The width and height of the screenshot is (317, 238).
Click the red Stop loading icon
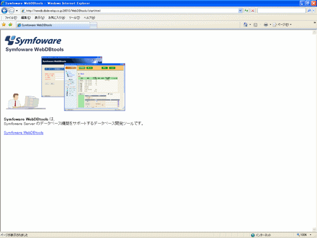(253, 11)
